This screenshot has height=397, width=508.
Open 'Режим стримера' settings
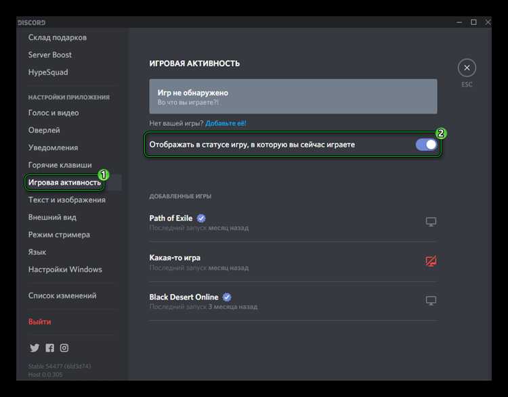tap(59, 235)
